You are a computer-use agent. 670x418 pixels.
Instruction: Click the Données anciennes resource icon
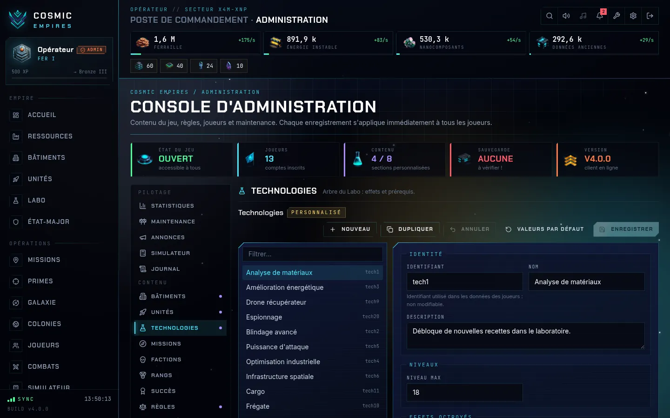pyautogui.click(x=542, y=43)
